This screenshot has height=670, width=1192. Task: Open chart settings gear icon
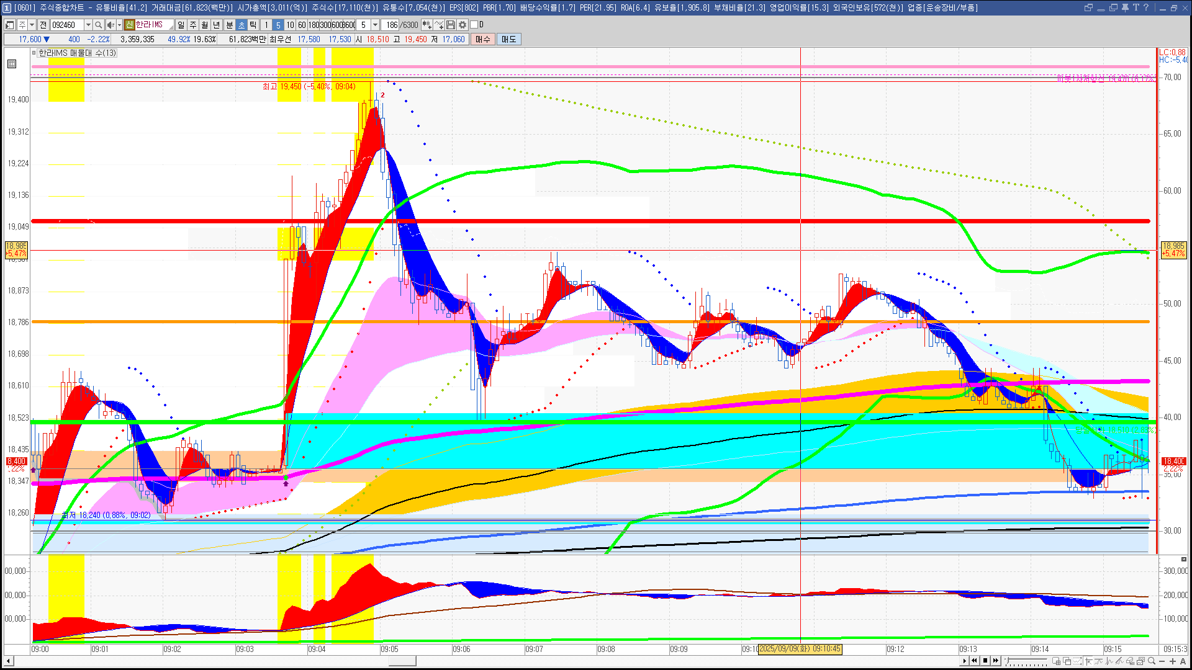click(463, 25)
